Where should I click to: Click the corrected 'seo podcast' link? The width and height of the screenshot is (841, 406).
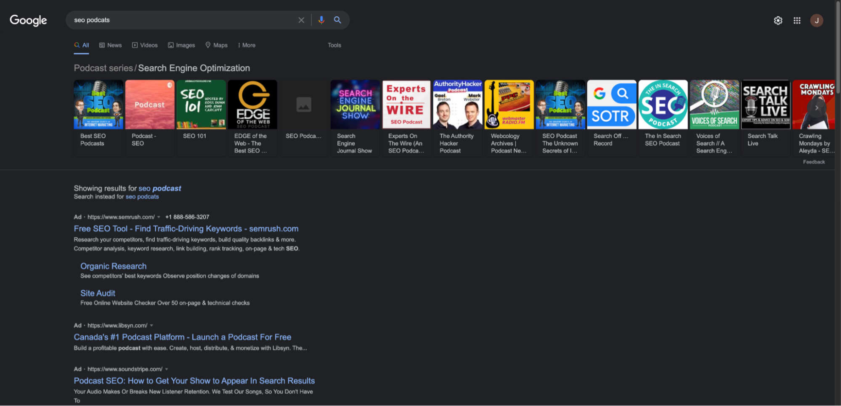tap(160, 189)
